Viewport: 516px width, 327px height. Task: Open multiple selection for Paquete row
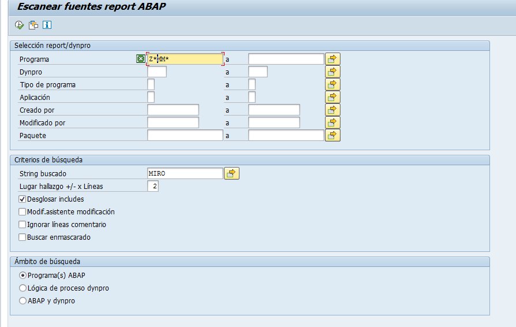333,135
